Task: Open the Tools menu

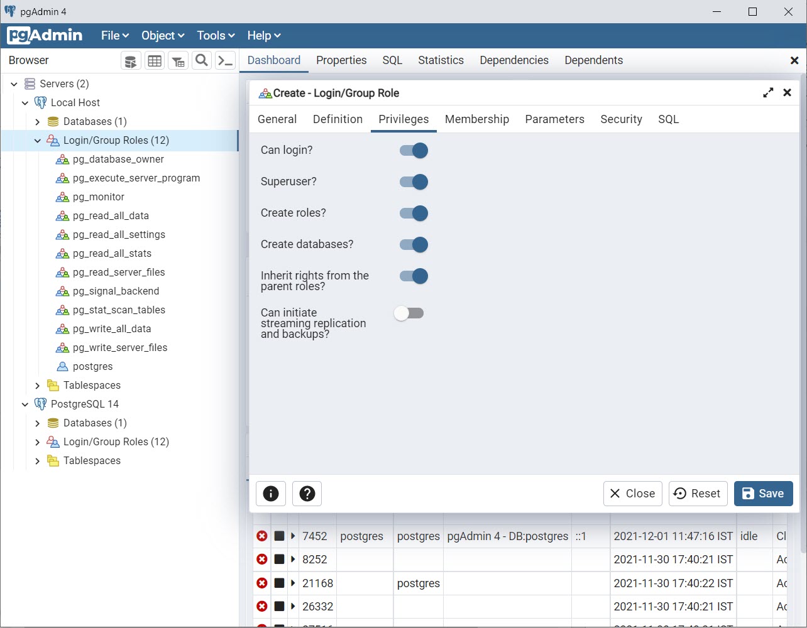Action: 216,36
